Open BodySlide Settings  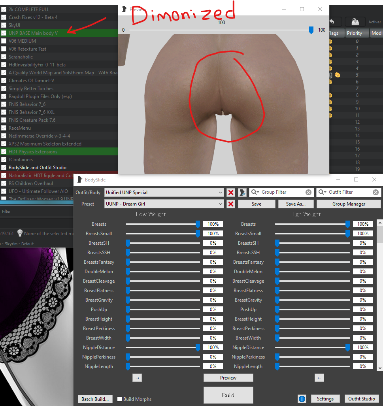[x=325, y=399]
